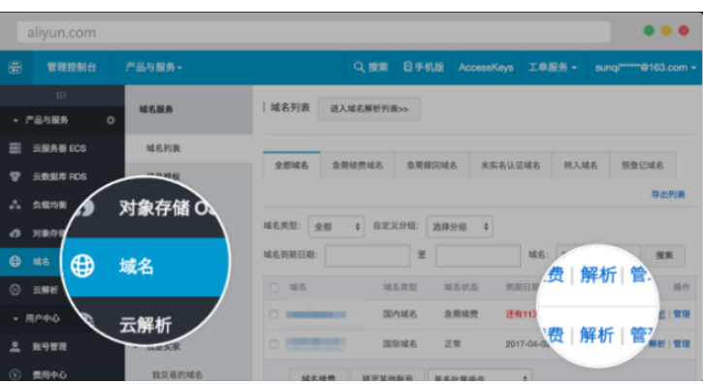The width and height of the screenshot is (703, 384).
Task: Click the 域名状态 column header
Action: click(461, 287)
